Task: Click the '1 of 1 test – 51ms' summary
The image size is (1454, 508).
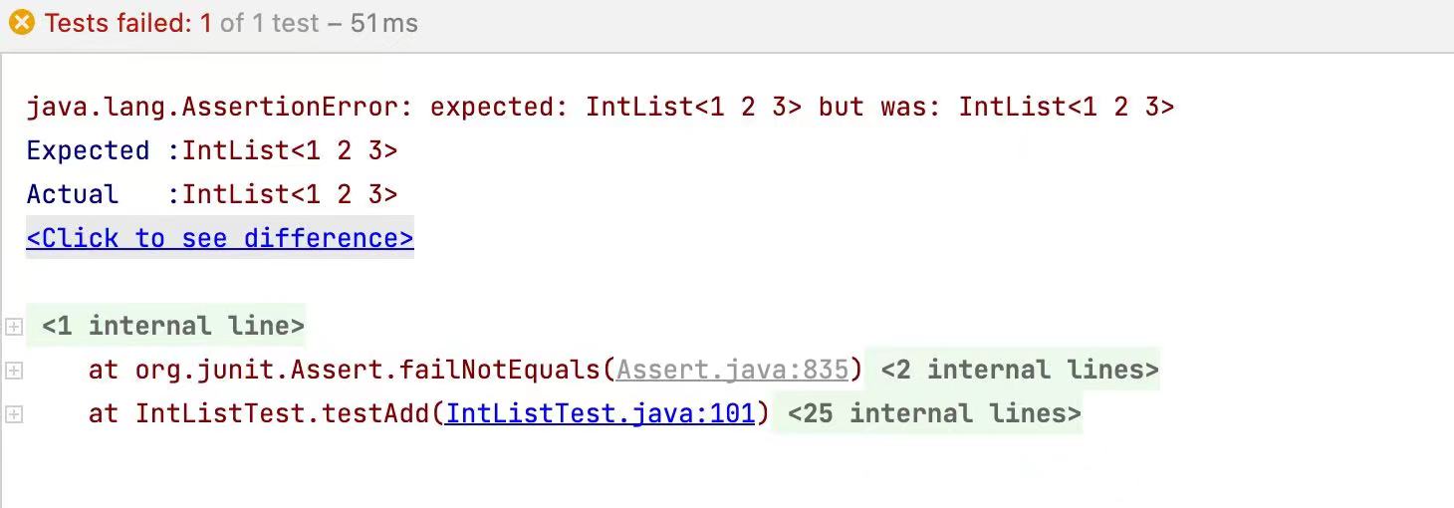Action: point(319,23)
